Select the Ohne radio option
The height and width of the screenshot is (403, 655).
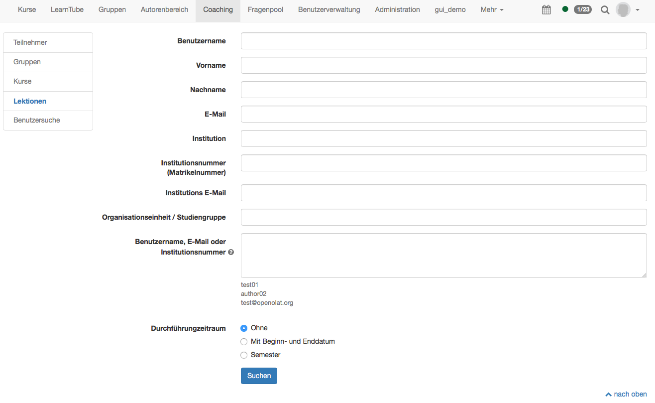pos(243,328)
